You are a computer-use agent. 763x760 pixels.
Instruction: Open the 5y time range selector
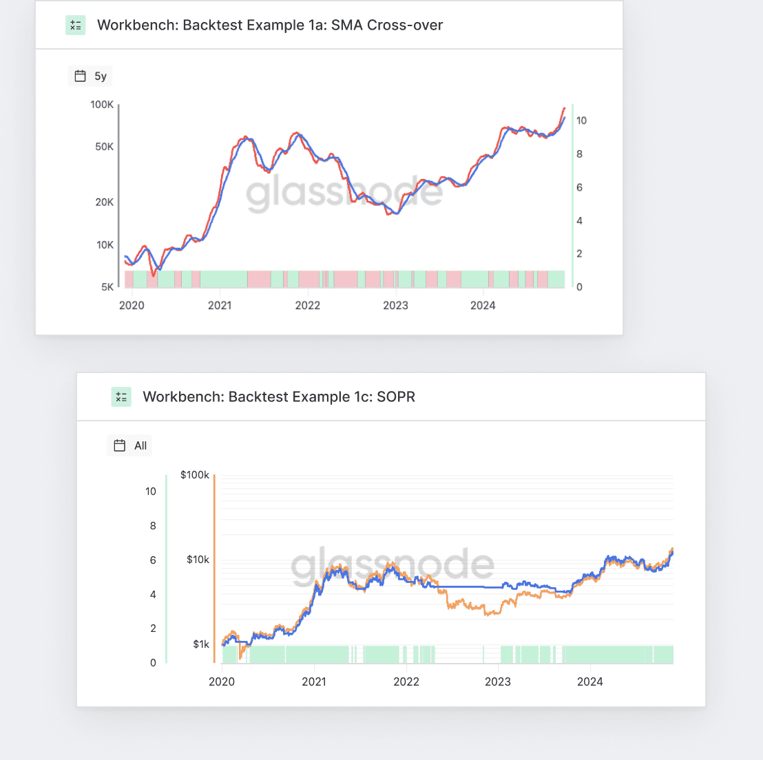pyautogui.click(x=91, y=76)
